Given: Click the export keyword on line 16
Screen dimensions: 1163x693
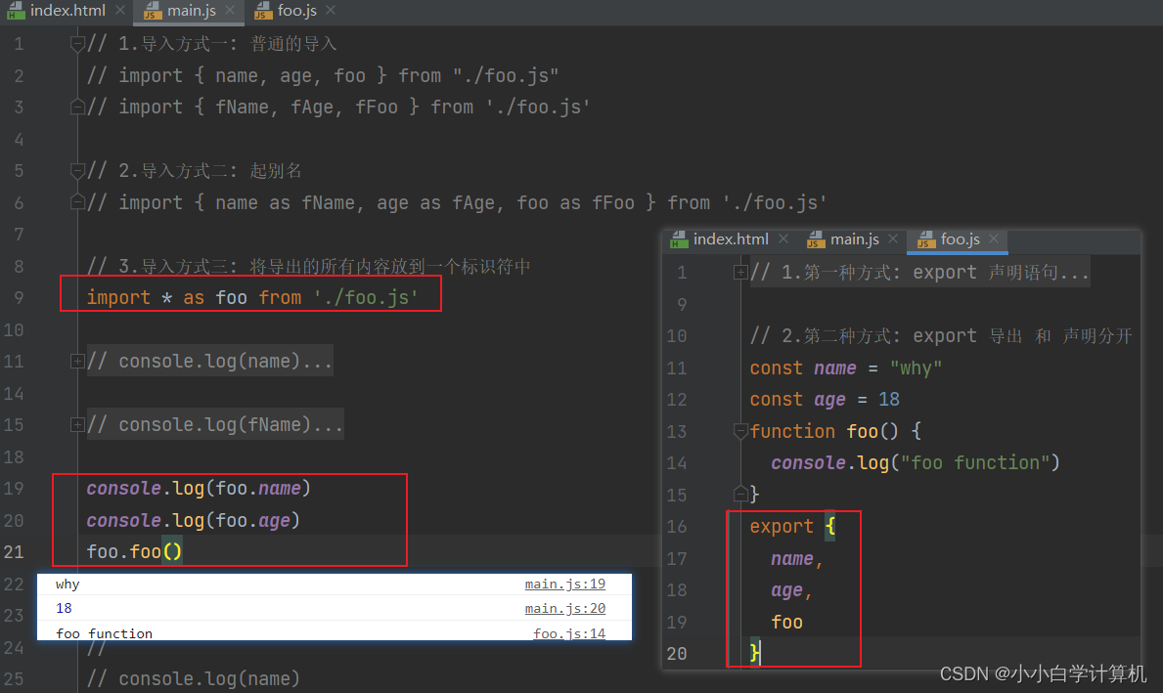Looking at the screenshot, I should pyautogui.click(x=781, y=527).
